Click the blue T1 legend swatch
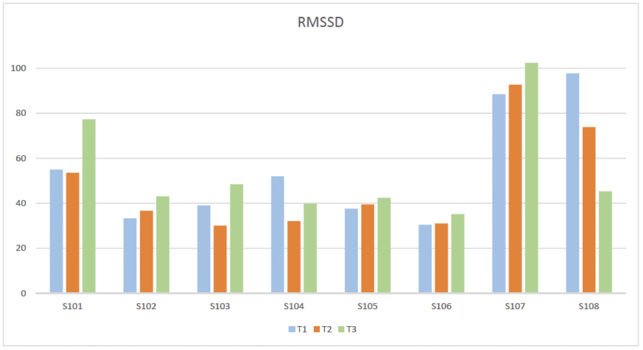Viewport: 643px width, 350px height. click(292, 329)
